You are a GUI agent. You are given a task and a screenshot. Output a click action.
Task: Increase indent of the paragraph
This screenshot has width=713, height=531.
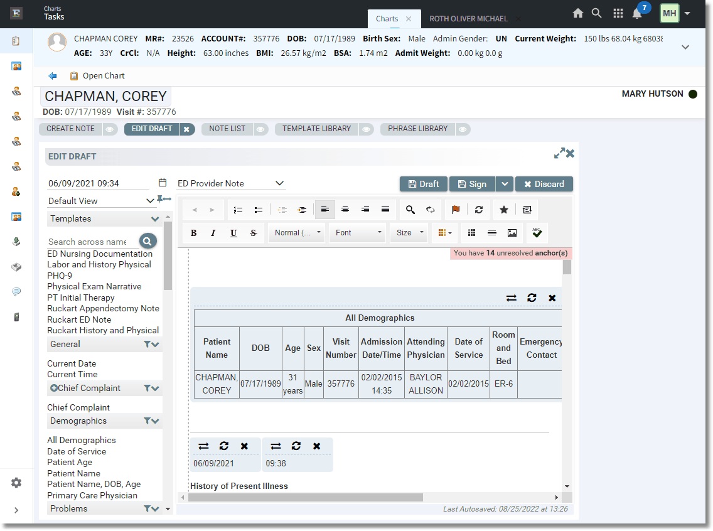pos(301,210)
